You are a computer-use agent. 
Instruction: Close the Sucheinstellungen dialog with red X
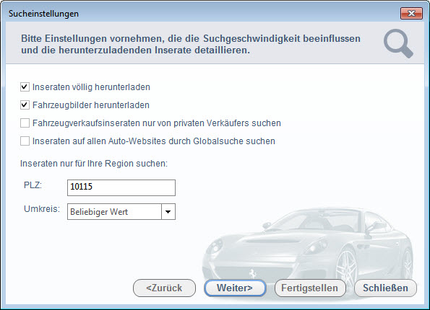(x=411, y=14)
